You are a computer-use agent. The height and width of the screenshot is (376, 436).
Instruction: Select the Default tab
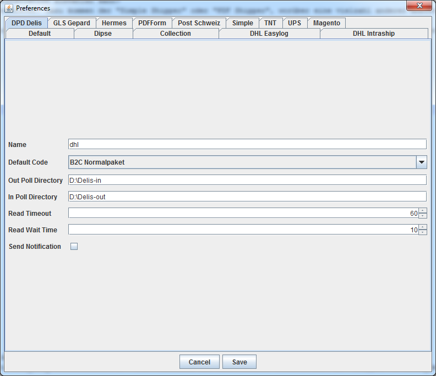pyautogui.click(x=40, y=34)
